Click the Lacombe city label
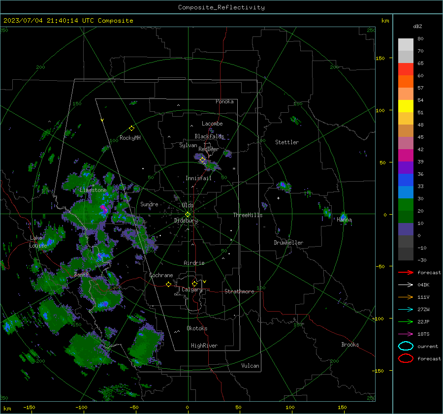The width and height of the screenshot is (443, 414). pyautogui.click(x=212, y=124)
